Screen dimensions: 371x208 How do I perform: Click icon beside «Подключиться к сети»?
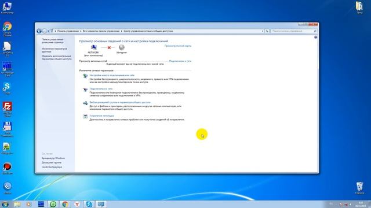85,90
